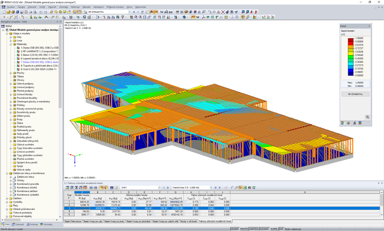This screenshot has height=231, width=384.
Task: Click the RF-DYNAM Pro button in Panel
Action: 355,94
